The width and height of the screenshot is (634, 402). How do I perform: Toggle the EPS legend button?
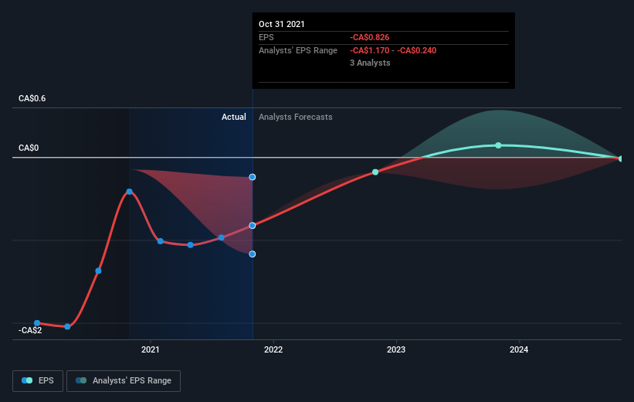coord(38,380)
